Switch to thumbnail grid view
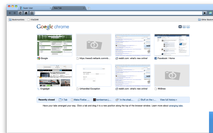 [180, 27]
